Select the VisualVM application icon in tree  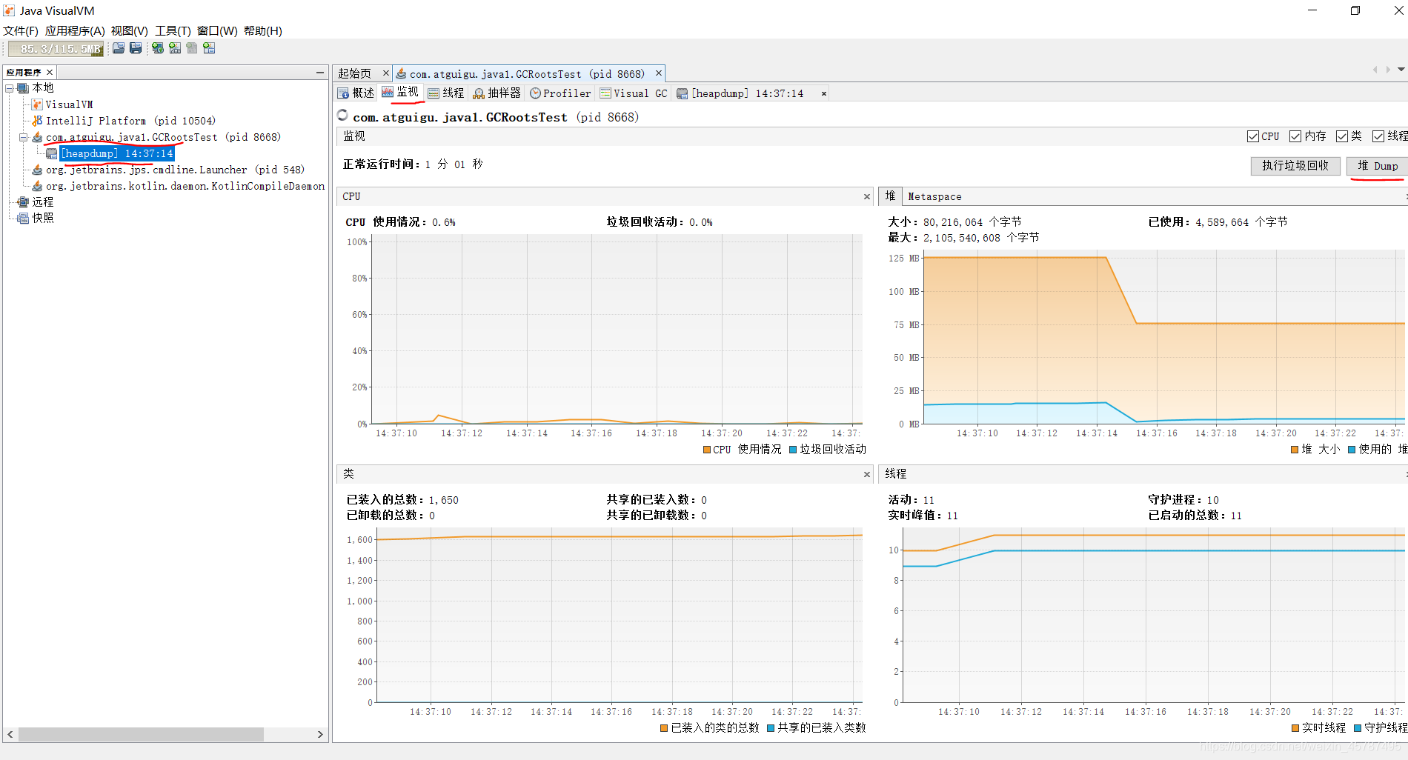click(37, 104)
